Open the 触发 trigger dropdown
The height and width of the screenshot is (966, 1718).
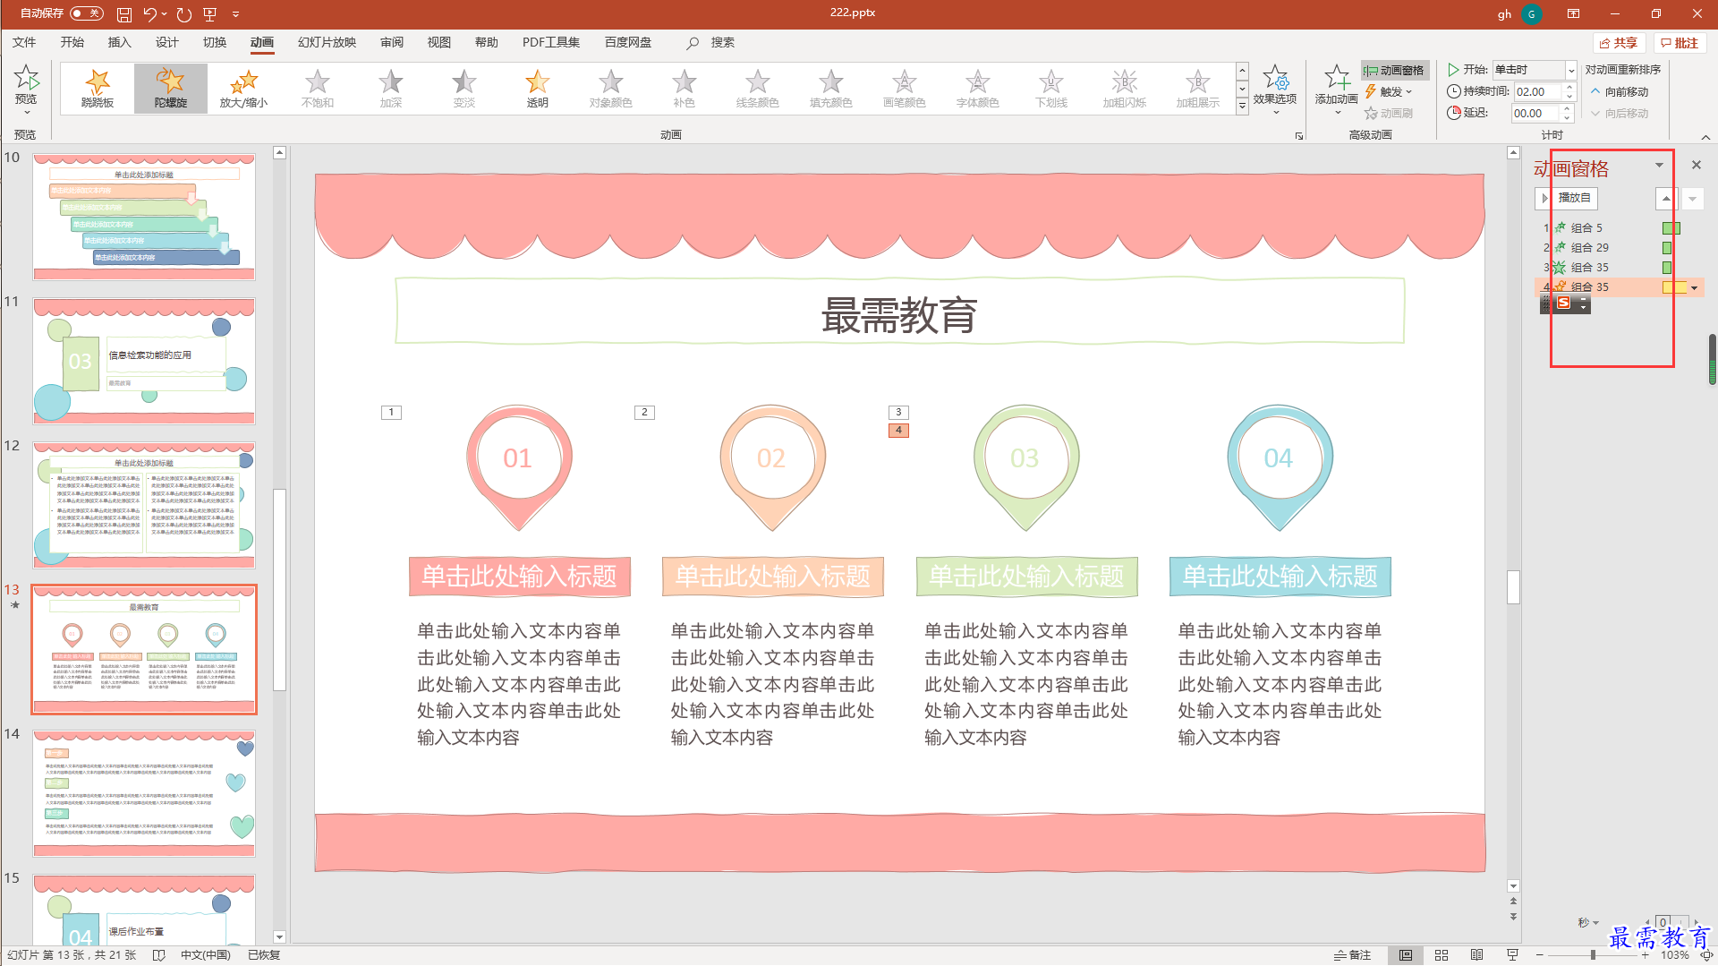pyautogui.click(x=1389, y=91)
